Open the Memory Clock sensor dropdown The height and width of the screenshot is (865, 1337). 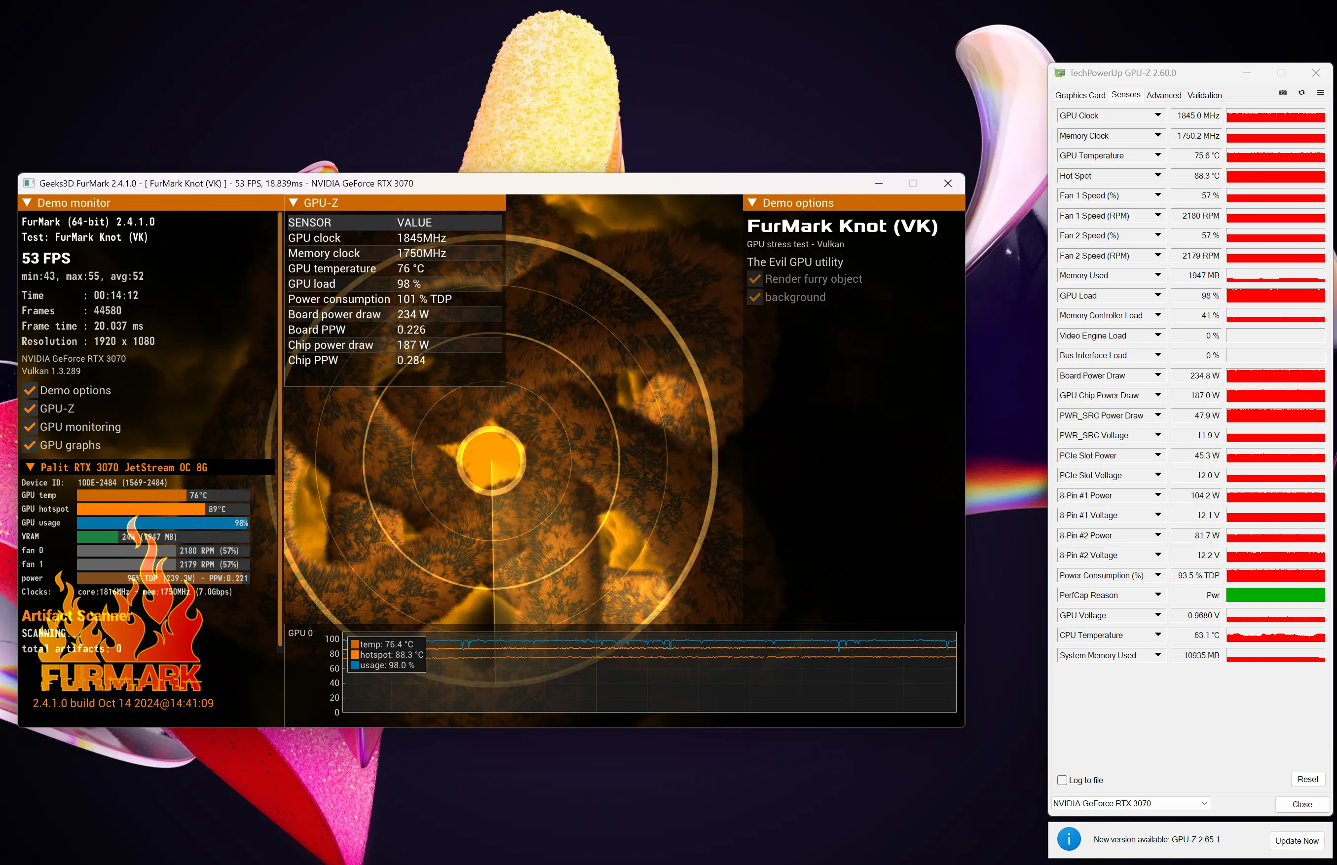(1158, 135)
